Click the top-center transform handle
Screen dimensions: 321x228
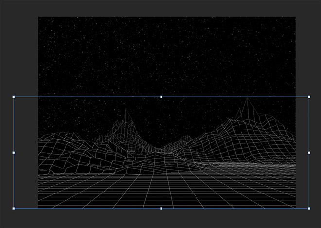(x=161, y=97)
